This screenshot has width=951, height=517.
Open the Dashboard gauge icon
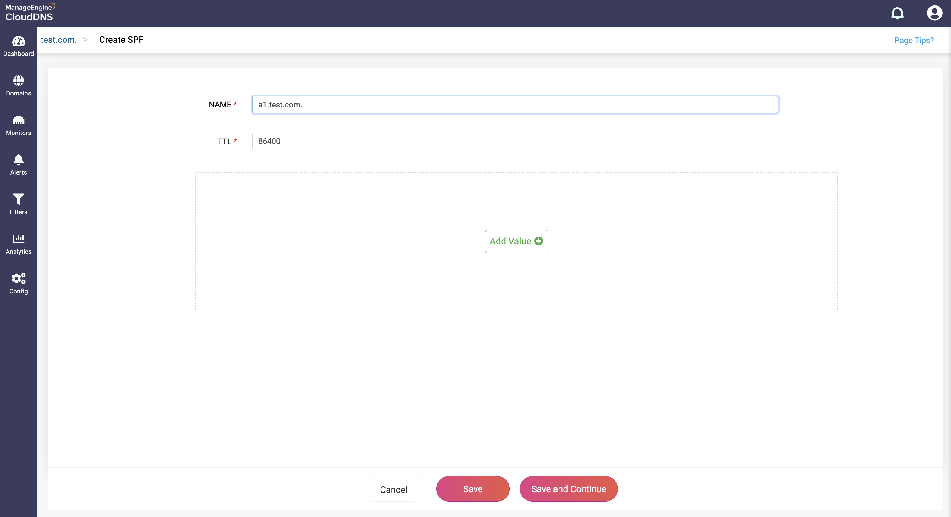19,41
